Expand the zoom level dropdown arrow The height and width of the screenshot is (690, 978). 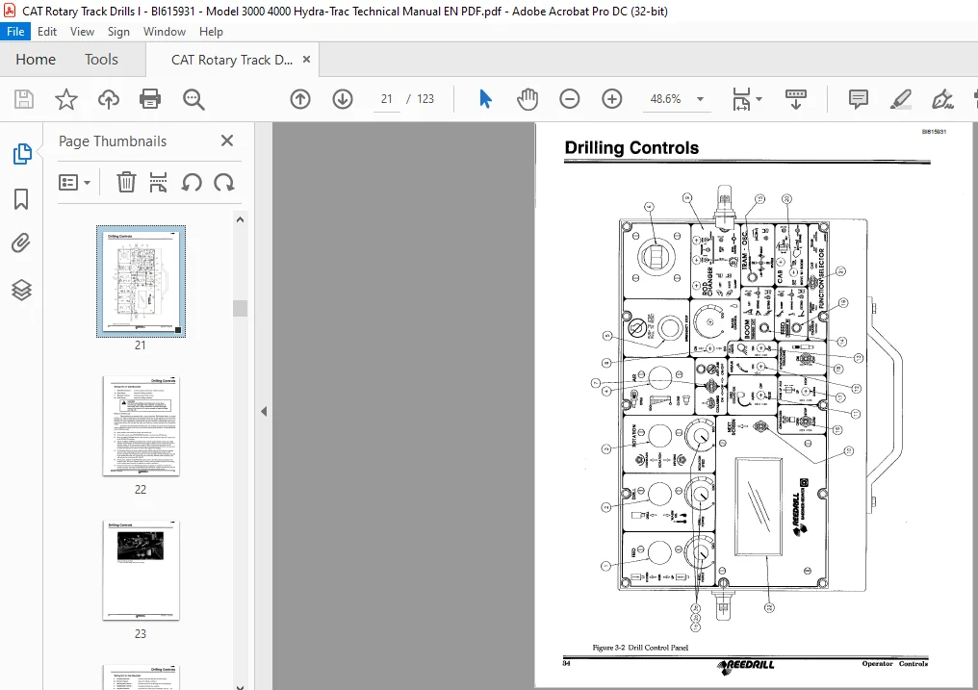coord(700,99)
